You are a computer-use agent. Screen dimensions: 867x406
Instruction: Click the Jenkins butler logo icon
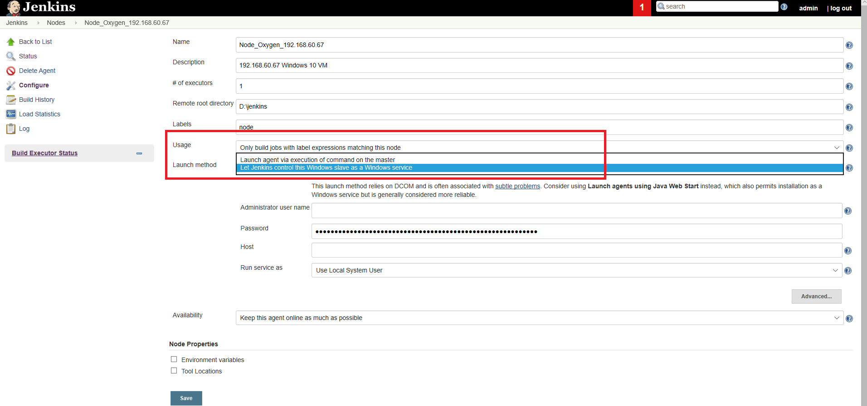click(x=14, y=8)
